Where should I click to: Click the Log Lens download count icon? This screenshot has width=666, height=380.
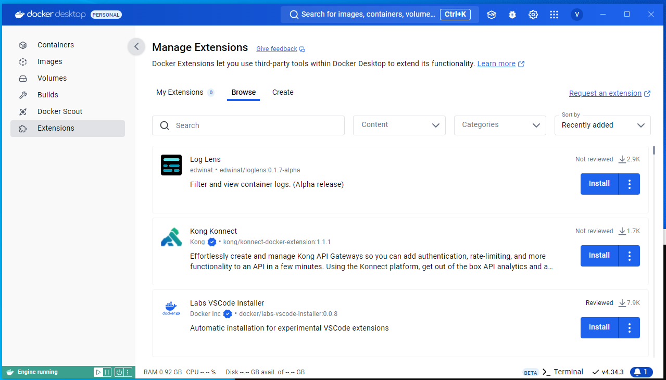[x=622, y=159]
